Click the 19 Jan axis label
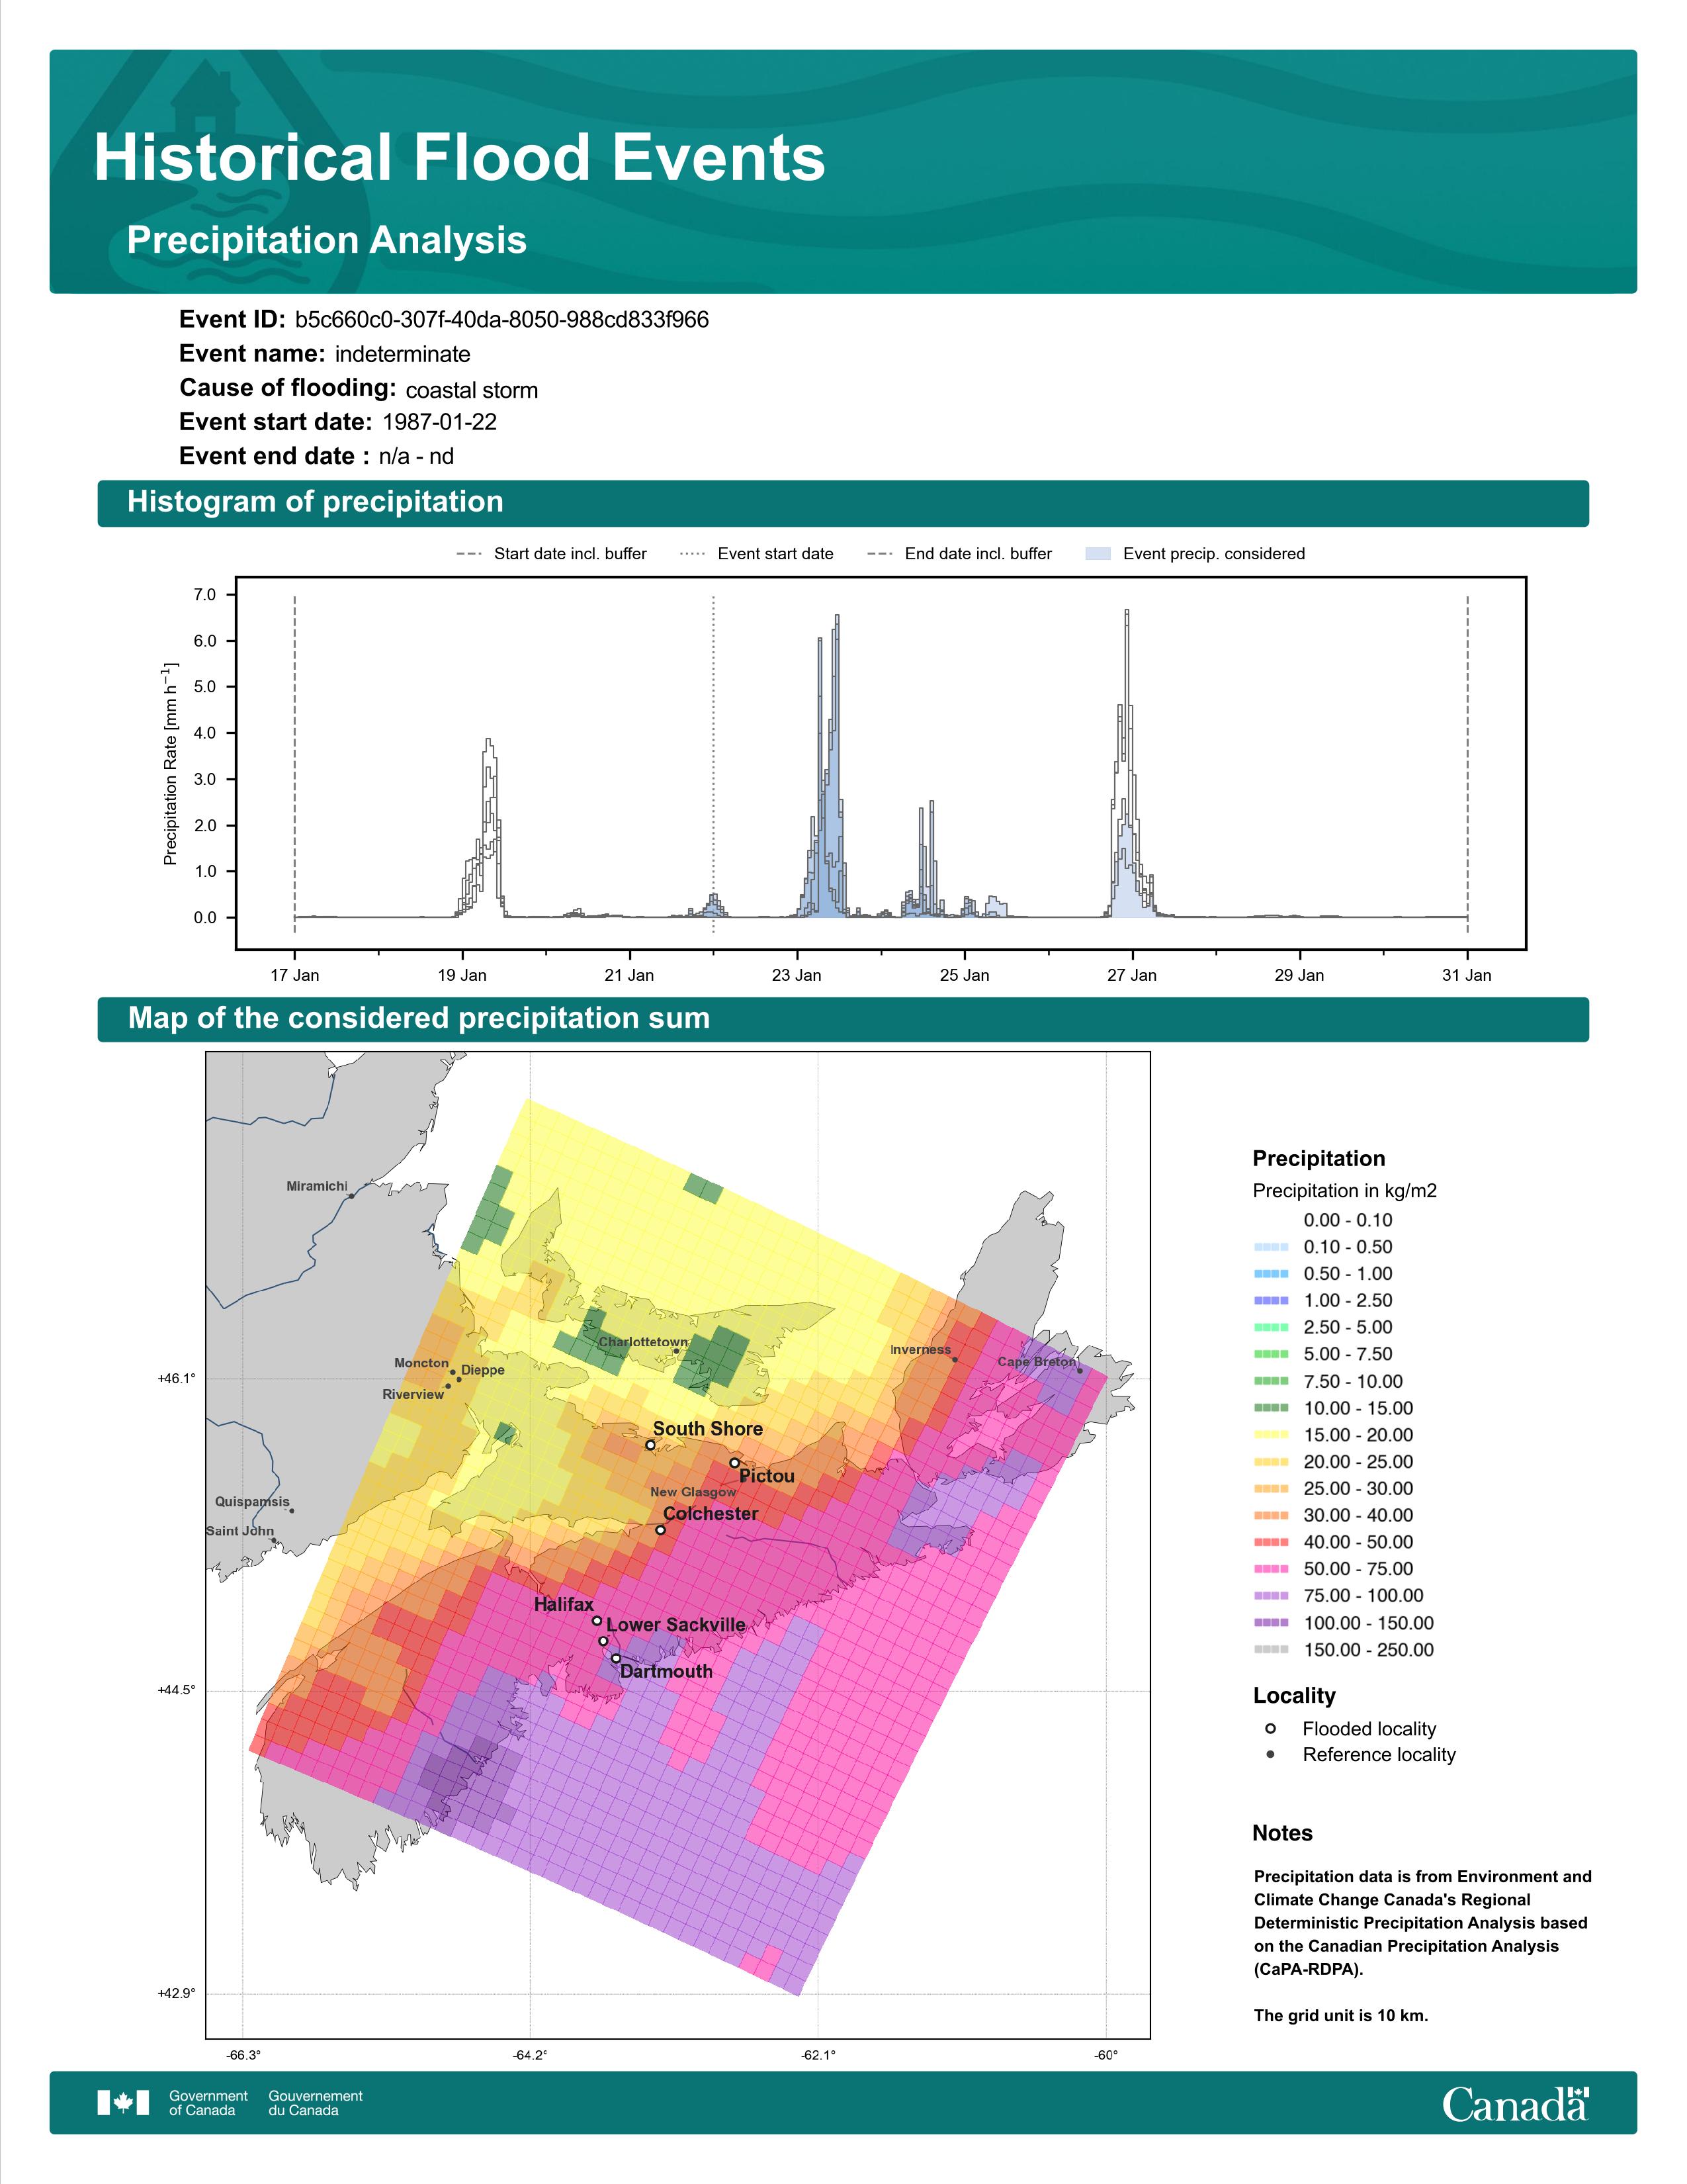The image size is (1687, 2184). (x=462, y=975)
